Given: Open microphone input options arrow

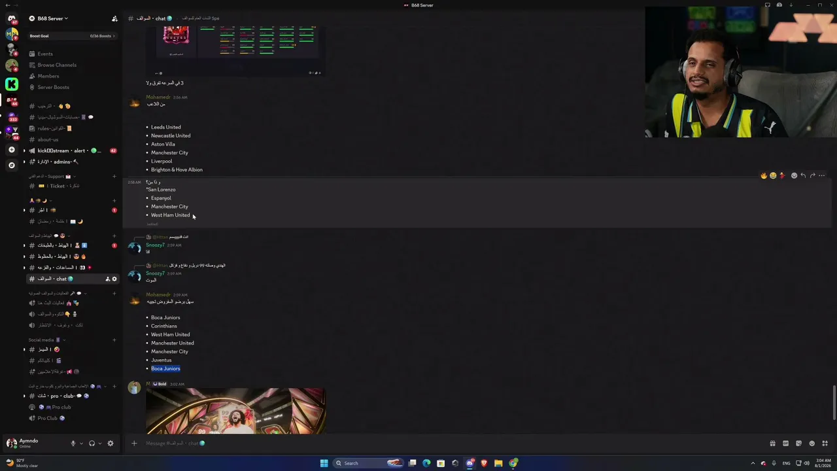Looking at the screenshot, I should pyautogui.click(x=81, y=444).
